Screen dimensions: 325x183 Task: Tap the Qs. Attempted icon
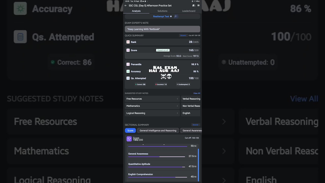click(x=128, y=78)
